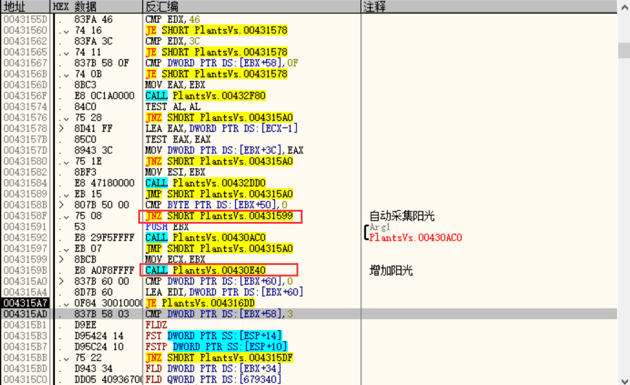
Task: Select CMP DWORD PTR DS:[EBX+60],0 instruction
Action: 219,281
